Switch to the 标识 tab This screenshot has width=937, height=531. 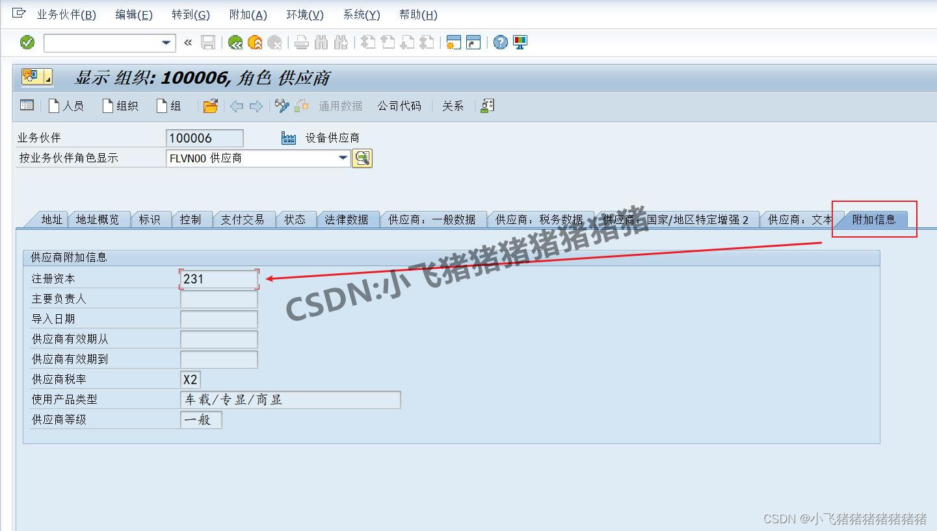point(150,219)
